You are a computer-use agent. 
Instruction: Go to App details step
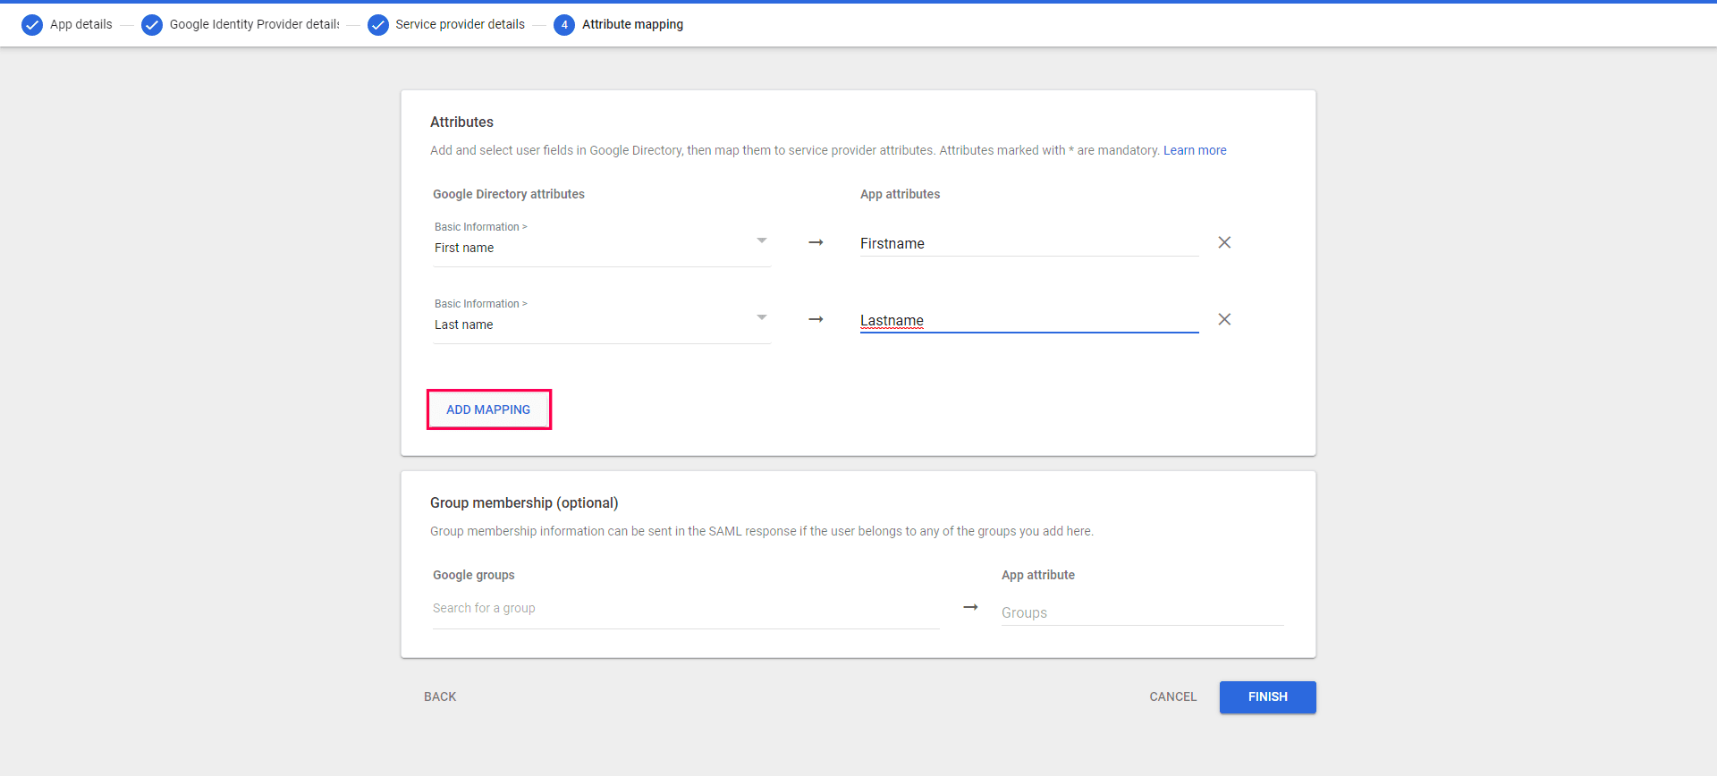click(x=81, y=24)
